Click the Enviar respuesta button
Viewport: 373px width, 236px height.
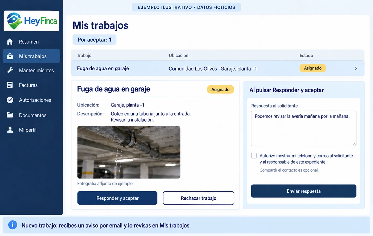(x=304, y=191)
